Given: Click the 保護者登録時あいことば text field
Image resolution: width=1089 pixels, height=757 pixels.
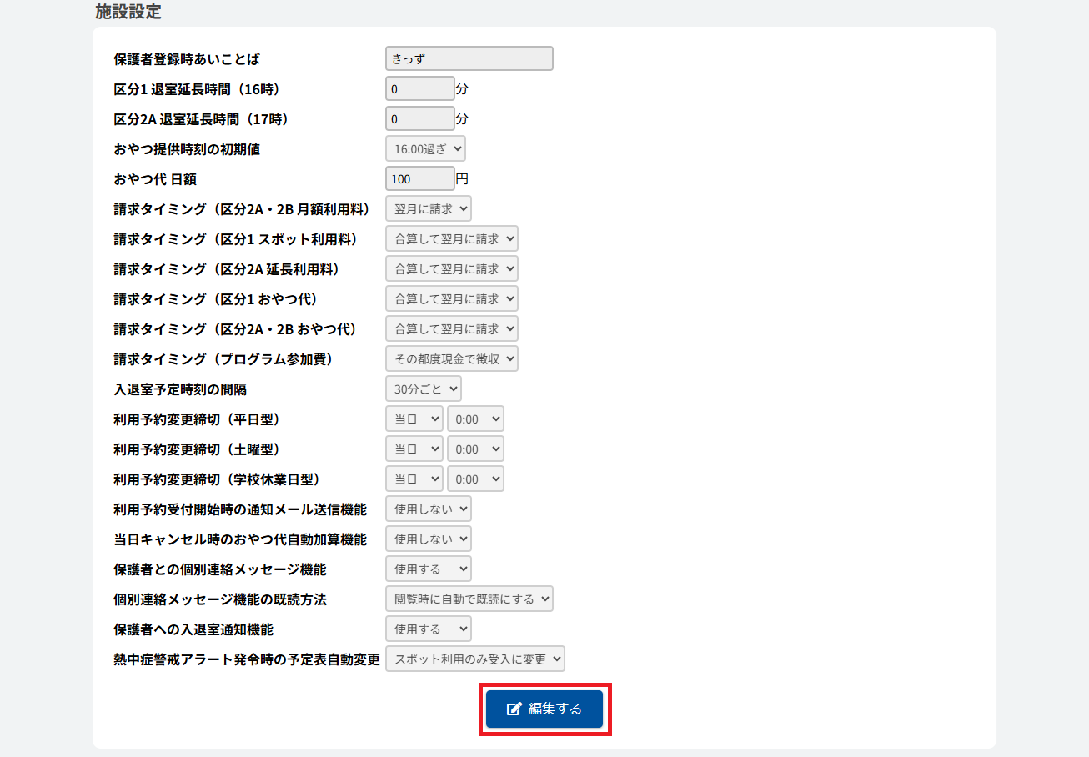Looking at the screenshot, I should click(469, 58).
